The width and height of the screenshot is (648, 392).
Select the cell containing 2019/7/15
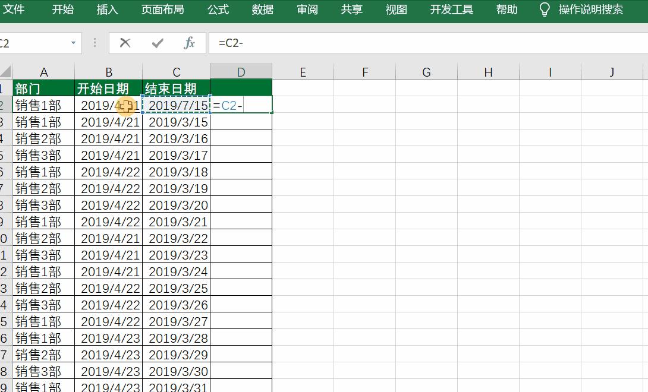click(177, 105)
